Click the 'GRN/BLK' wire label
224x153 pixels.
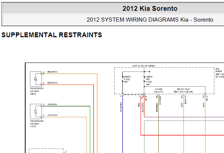click(52, 104)
